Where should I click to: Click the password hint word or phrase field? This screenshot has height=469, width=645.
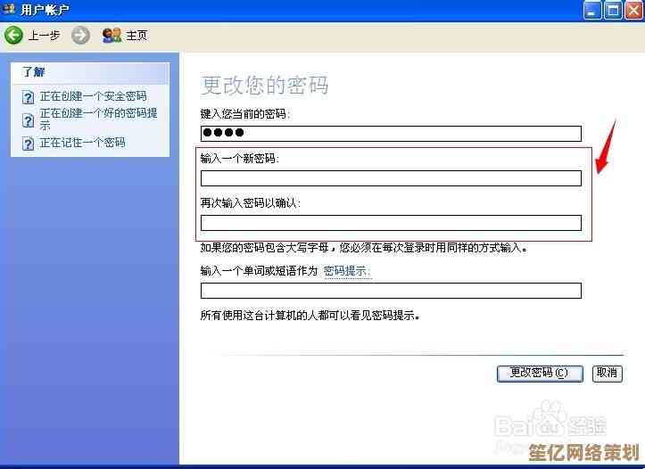pos(391,291)
